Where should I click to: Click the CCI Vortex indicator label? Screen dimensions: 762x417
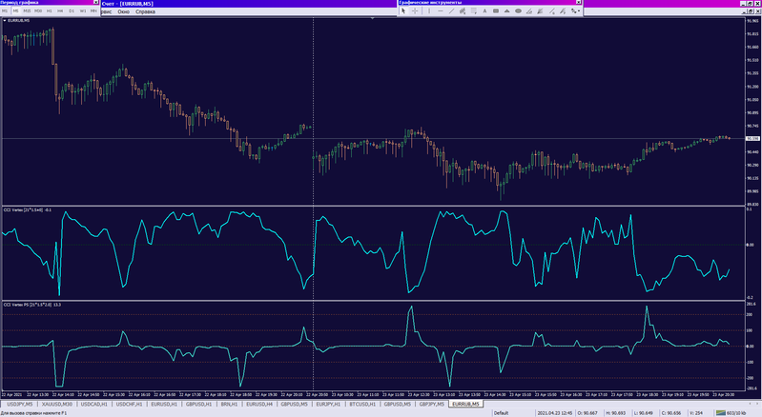pos(28,210)
